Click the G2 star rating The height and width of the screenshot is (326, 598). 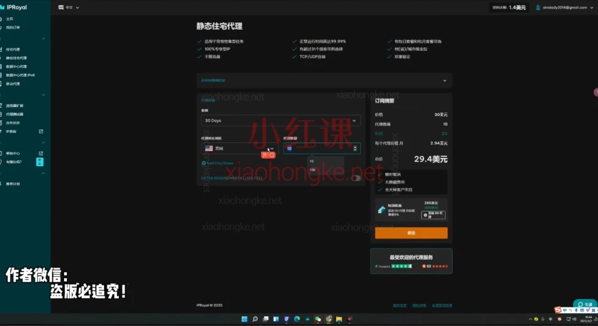440,266
